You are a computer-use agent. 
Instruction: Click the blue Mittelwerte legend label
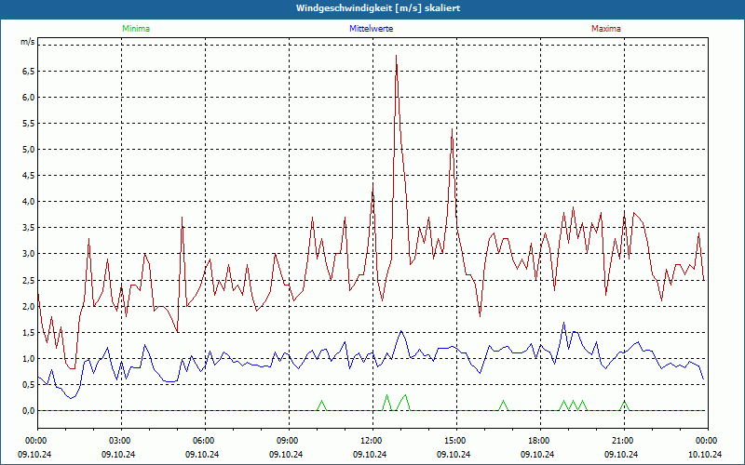tap(371, 29)
